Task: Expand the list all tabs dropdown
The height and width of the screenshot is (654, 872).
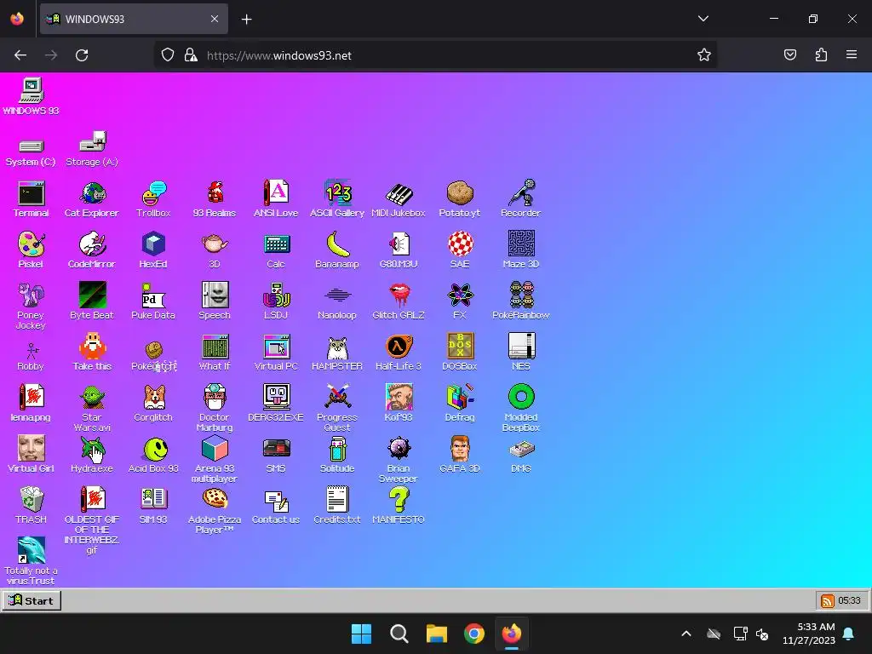Action: click(703, 19)
